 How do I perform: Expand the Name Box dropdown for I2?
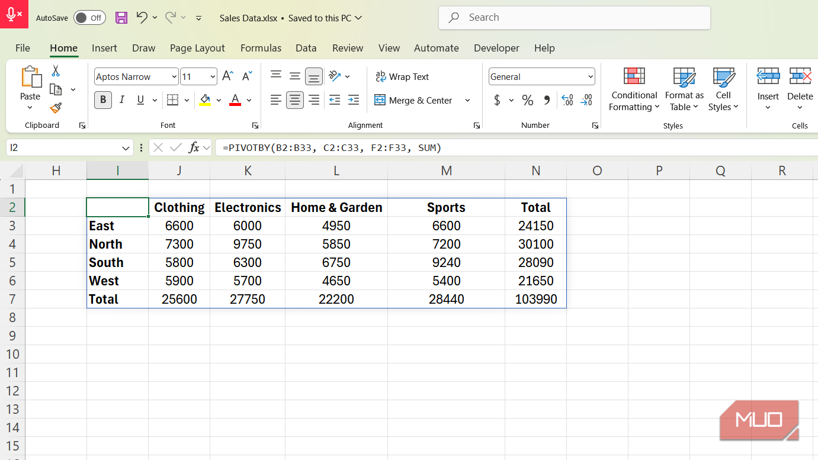pos(126,148)
